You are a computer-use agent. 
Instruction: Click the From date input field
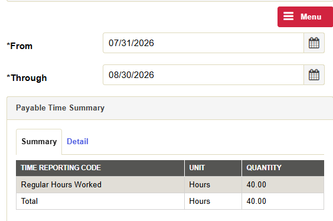click(x=204, y=43)
